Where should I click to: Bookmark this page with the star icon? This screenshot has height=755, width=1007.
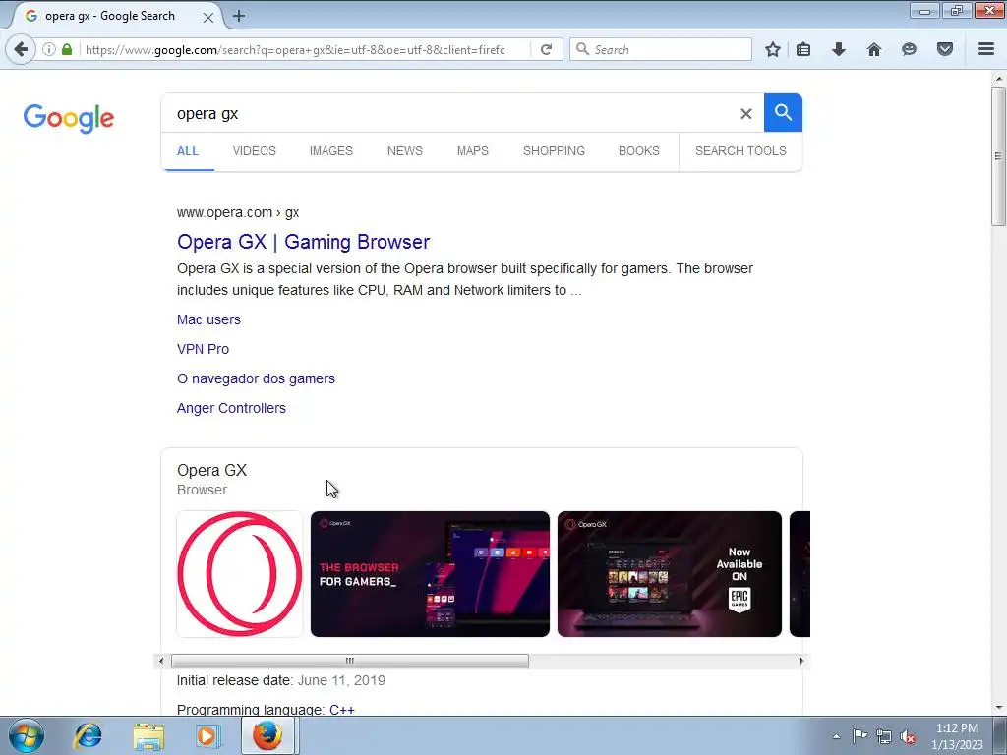click(773, 49)
